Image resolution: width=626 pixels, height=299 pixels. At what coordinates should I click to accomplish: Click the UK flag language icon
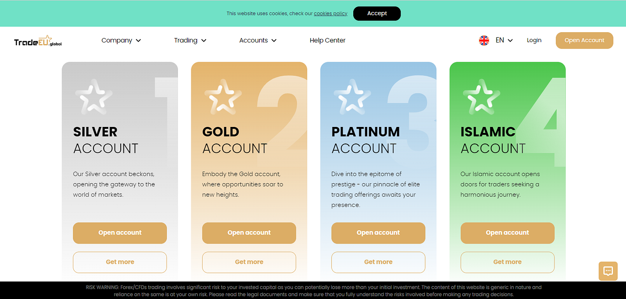[484, 40]
